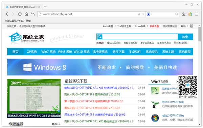Open a new tab with plus button
The width and height of the screenshot is (203, 128).
click(x=45, y=7)
